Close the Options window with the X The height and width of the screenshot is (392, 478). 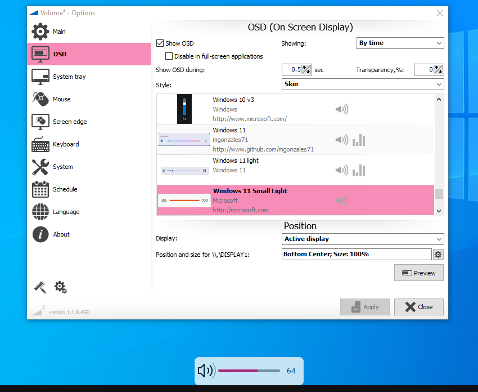tap(440, 13)
